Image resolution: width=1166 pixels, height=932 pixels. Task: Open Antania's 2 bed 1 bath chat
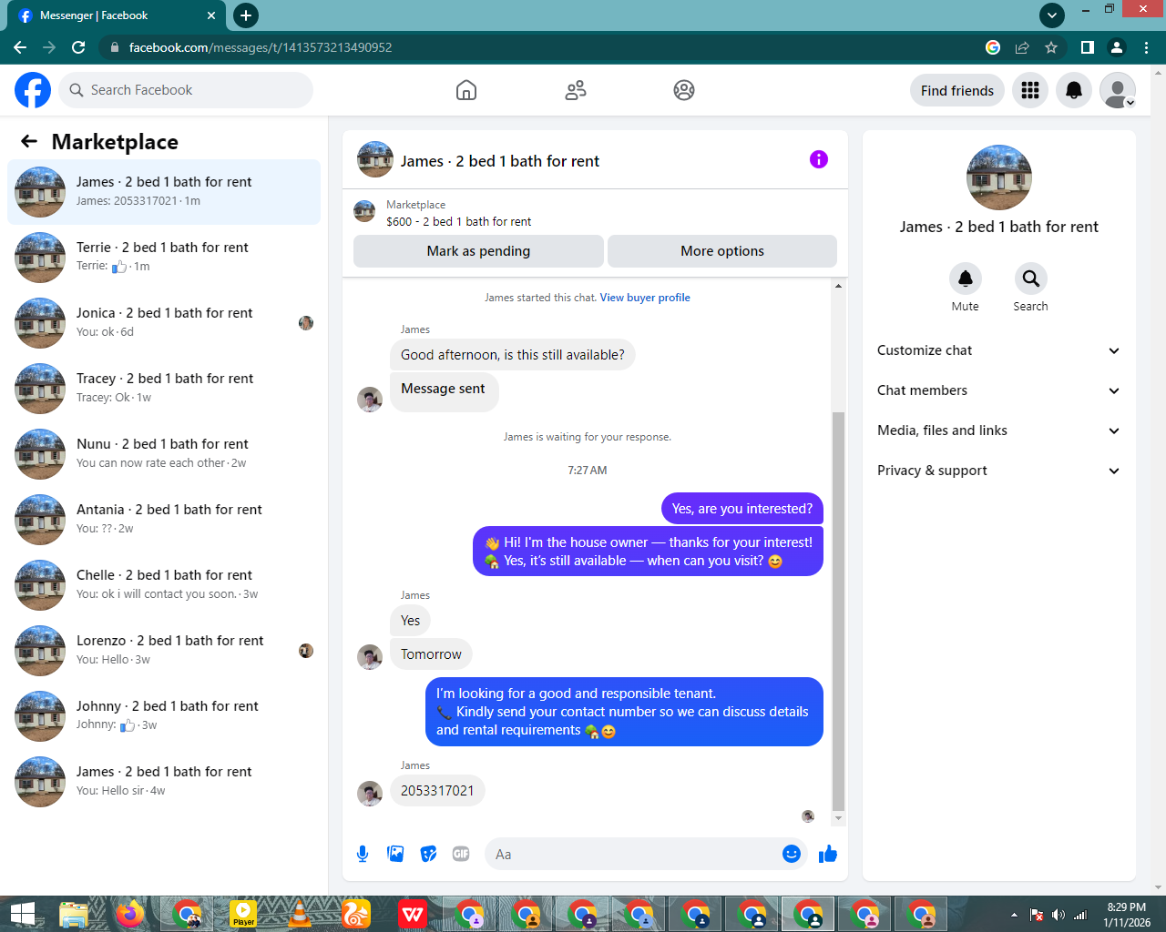[x=164, y=520]
